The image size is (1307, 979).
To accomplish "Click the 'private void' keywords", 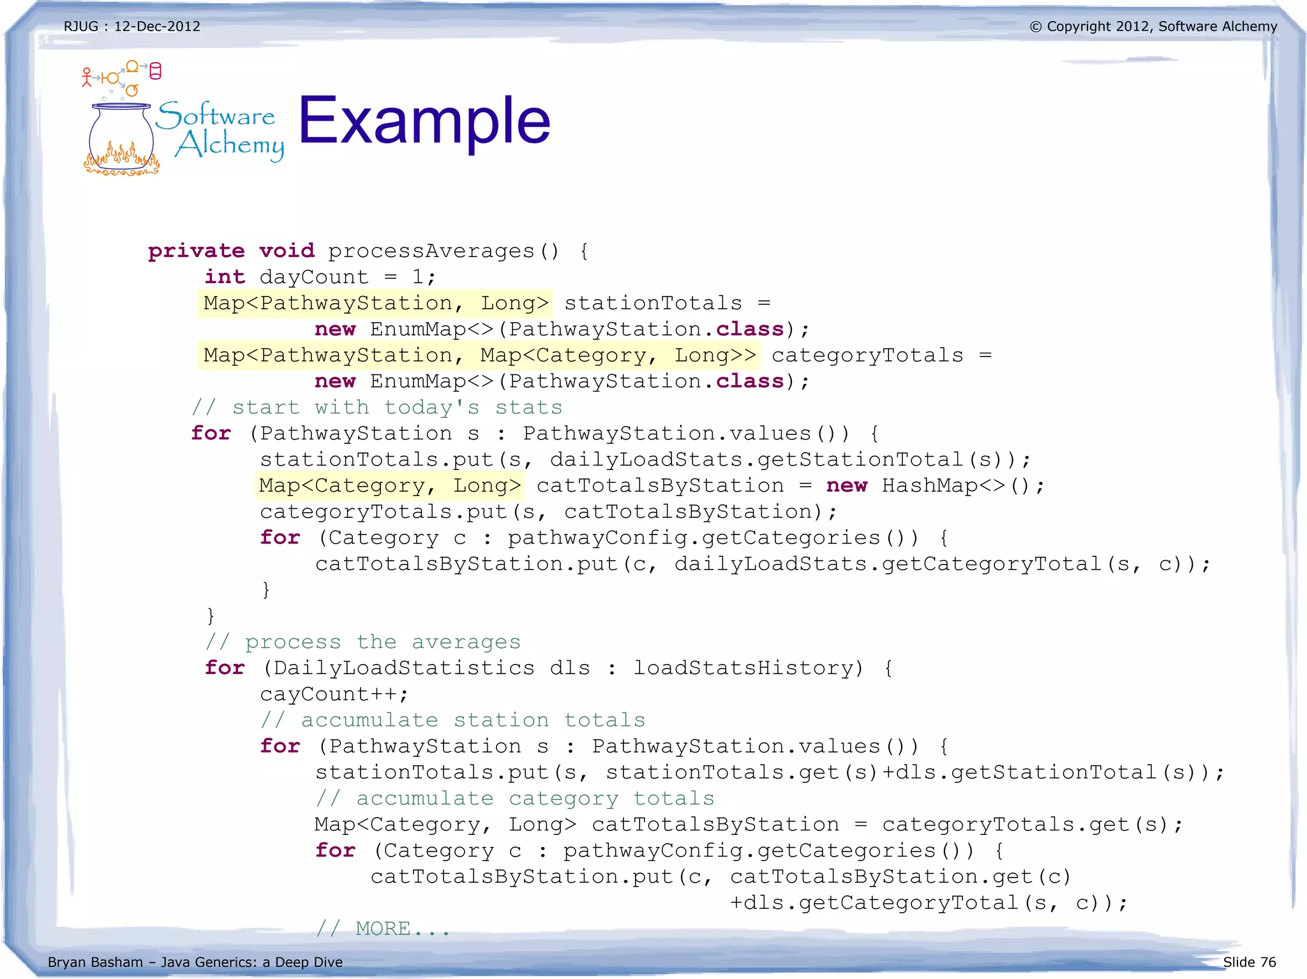I will point(231,251).
